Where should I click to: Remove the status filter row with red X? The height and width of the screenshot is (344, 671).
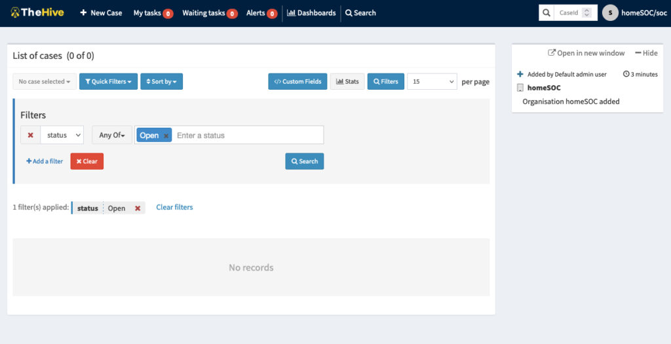[30, 135]
